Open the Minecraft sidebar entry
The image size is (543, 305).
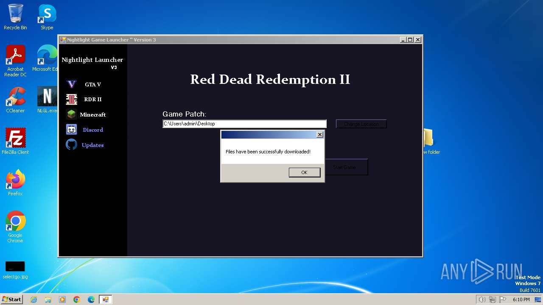click(93, 115)
